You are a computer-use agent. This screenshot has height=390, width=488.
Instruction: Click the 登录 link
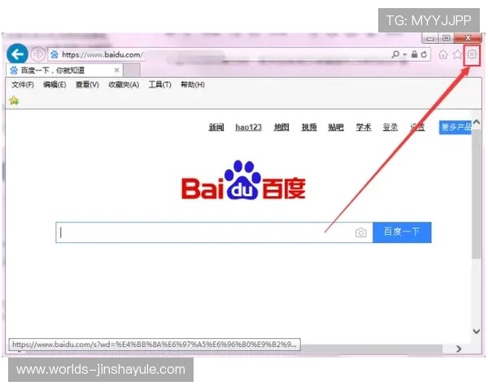390,128
